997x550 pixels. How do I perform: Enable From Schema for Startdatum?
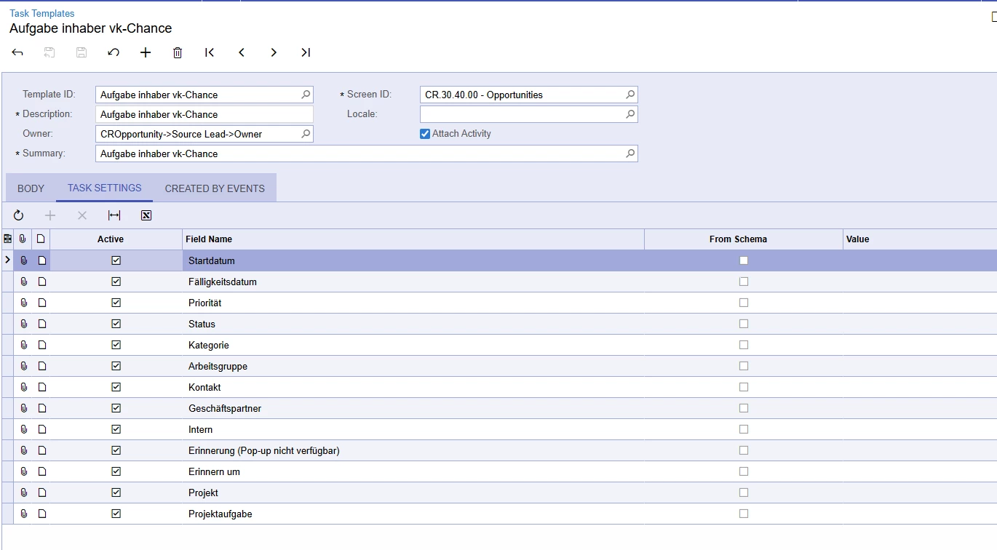743,260
